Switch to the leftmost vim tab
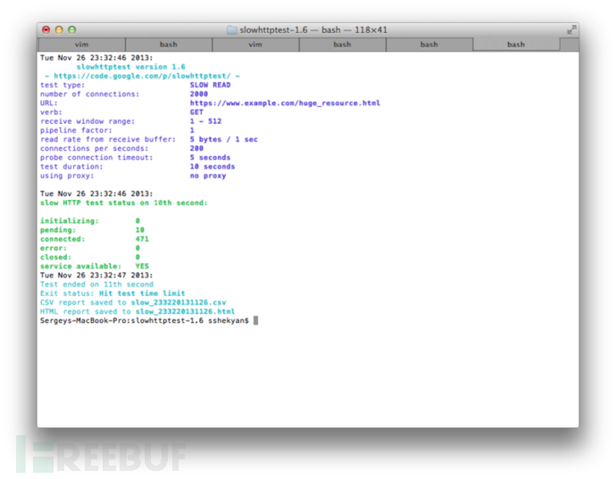The width and height of the screenshot is (616, 479). click(x=82, y=45)
